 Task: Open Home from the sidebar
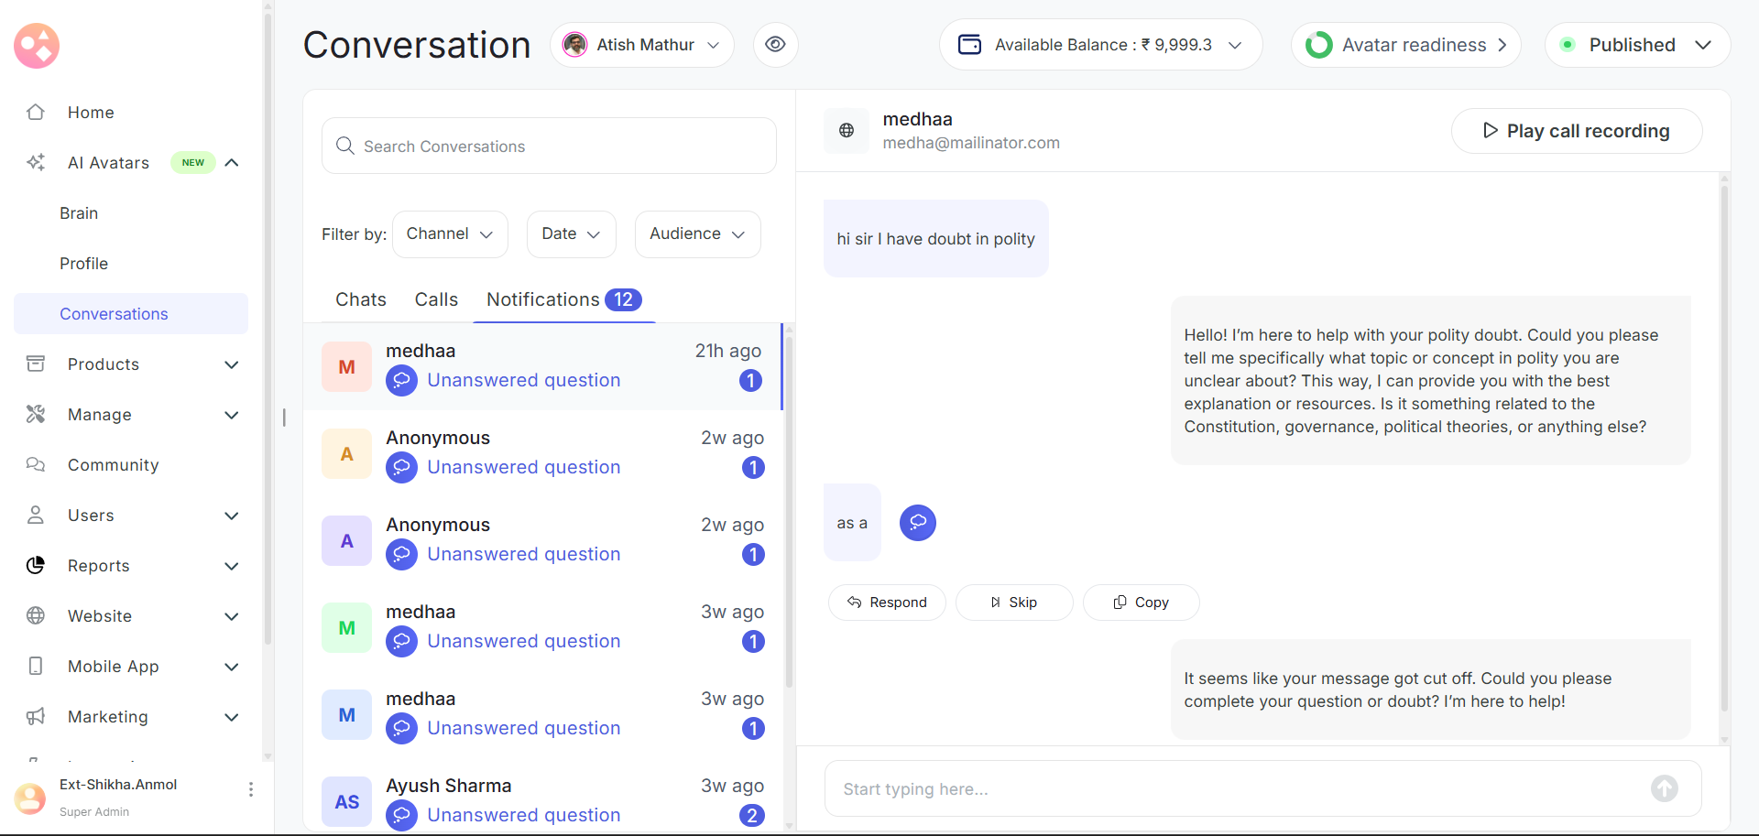[x=91, y=113]
